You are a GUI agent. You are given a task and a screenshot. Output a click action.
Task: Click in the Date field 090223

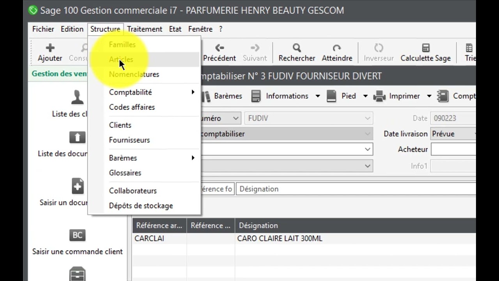click(x=453, y=118)
